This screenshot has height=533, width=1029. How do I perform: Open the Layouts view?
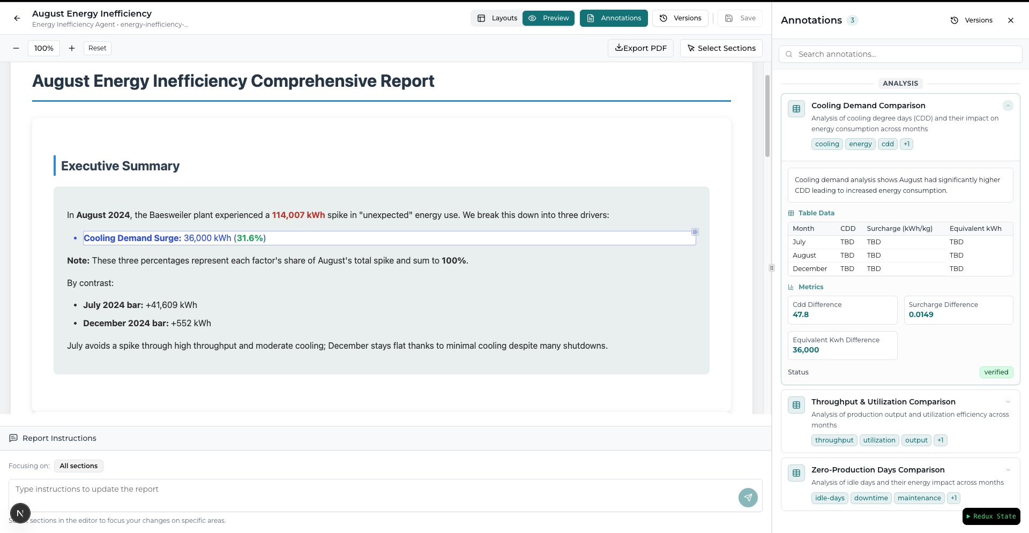pyautogui.click(x=497, y=18)
